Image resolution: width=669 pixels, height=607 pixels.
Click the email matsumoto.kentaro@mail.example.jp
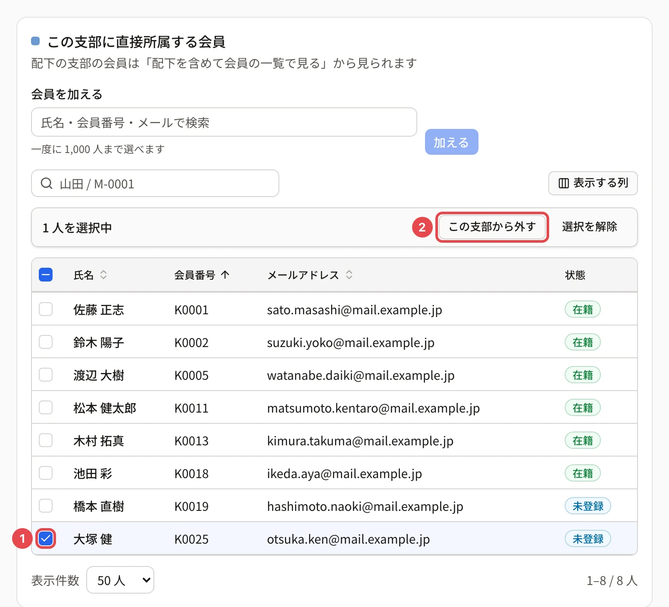pos(373,408)
